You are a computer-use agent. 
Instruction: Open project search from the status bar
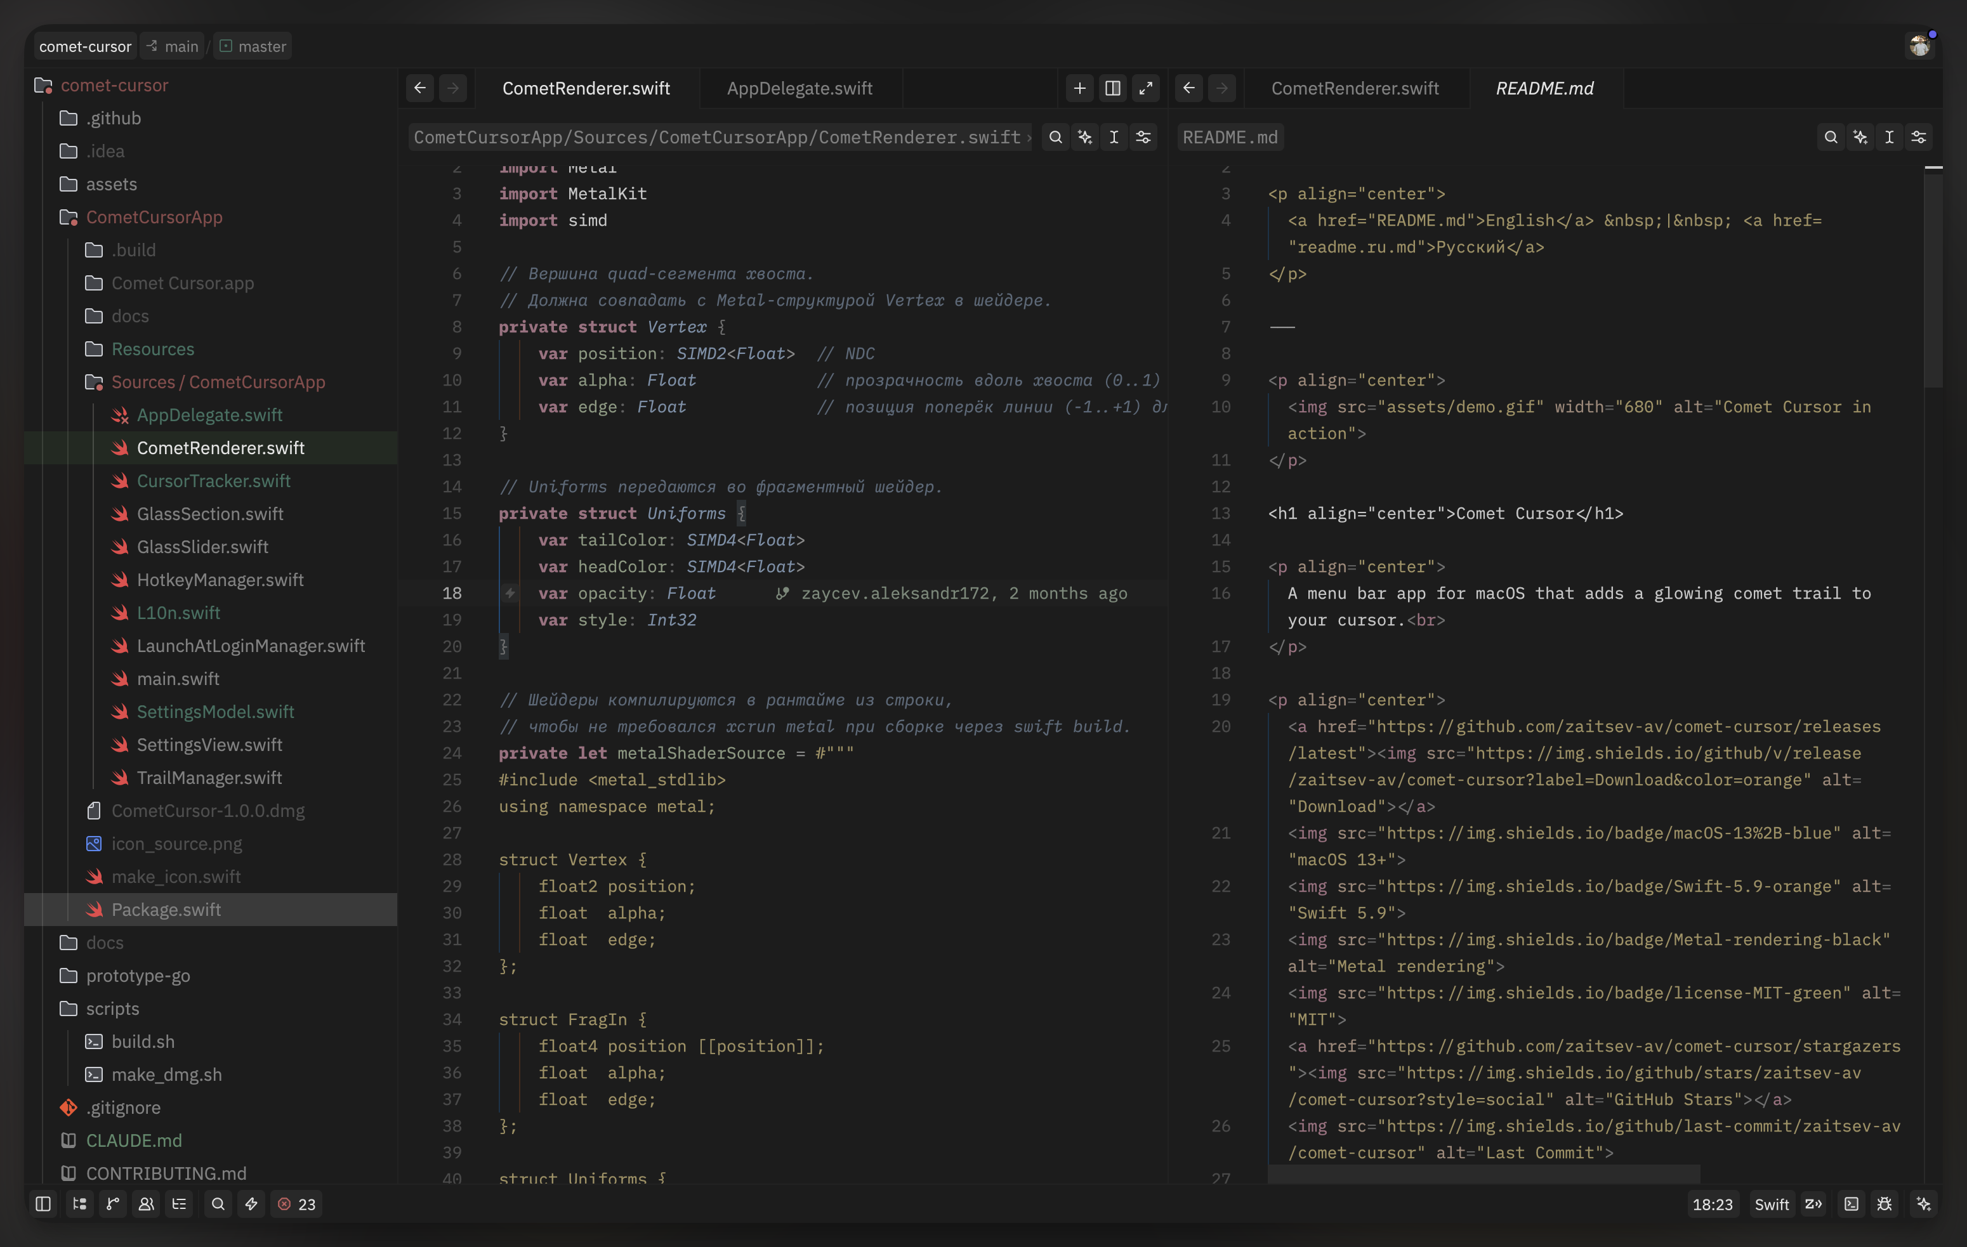click(218, 1204)
